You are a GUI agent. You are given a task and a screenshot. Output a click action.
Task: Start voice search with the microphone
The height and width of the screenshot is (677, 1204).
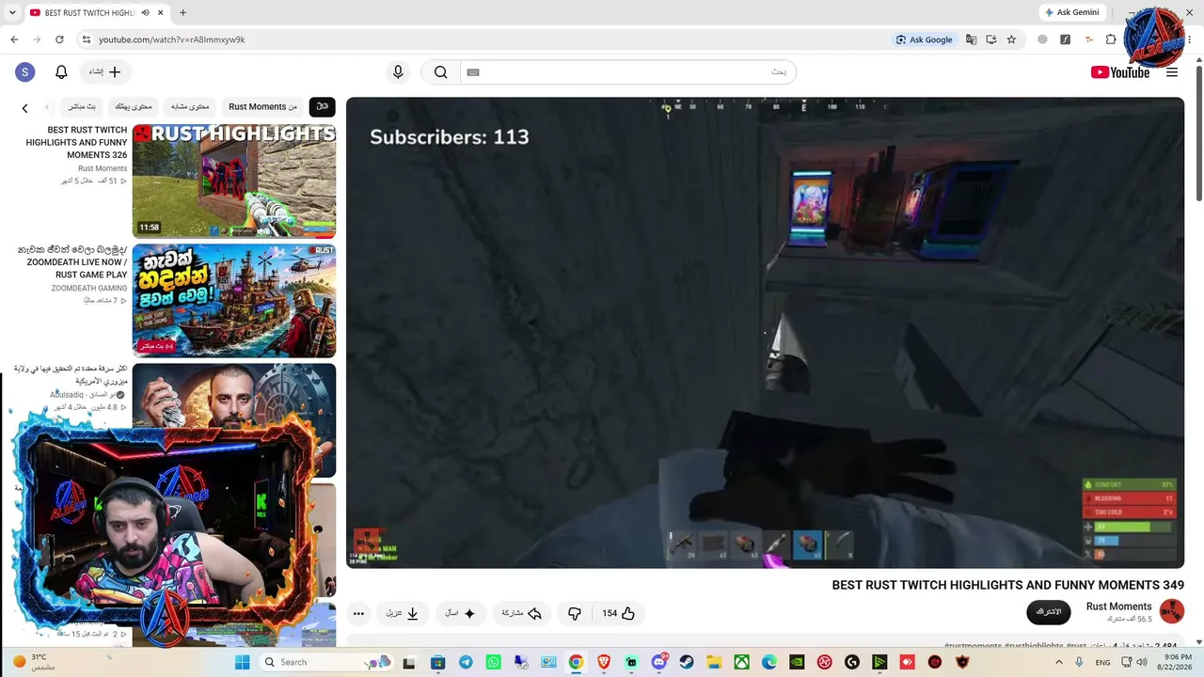398,72
